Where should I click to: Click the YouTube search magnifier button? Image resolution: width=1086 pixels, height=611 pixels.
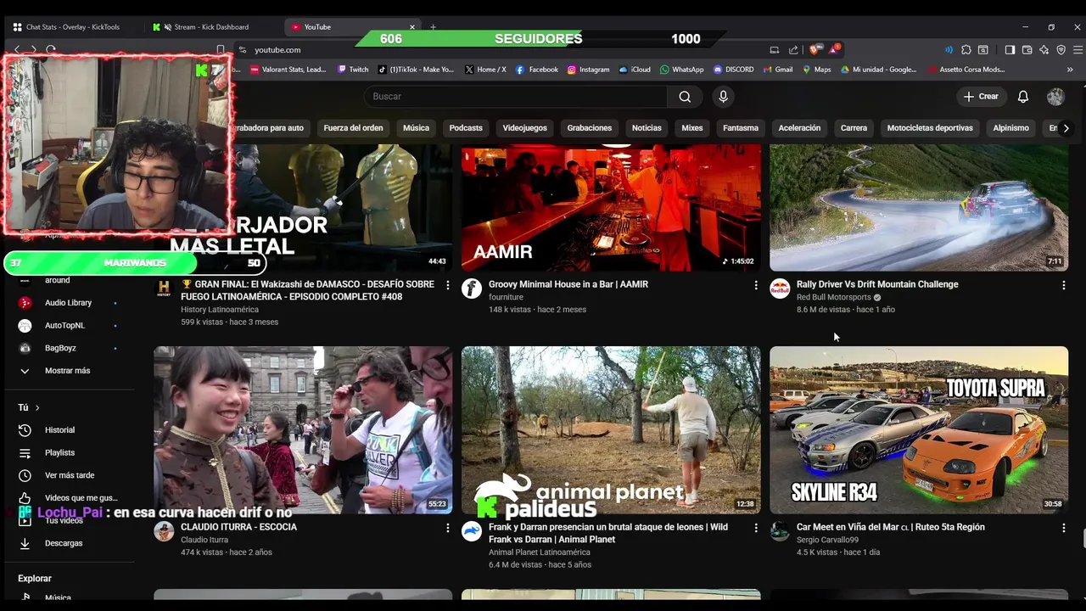[685, 97]
